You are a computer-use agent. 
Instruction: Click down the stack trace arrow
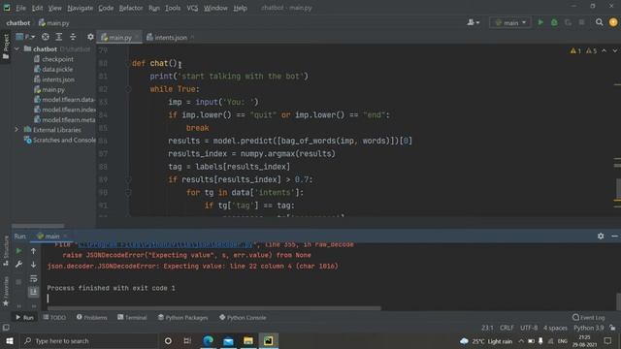pos(33,265)
